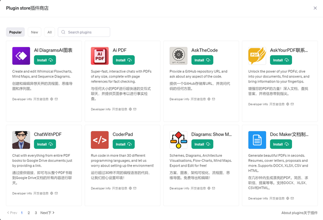Image resolution: width=323 pixels, height=220 pixels.
Task: Click the Doc Maker document logo
Action: point(257,140)
